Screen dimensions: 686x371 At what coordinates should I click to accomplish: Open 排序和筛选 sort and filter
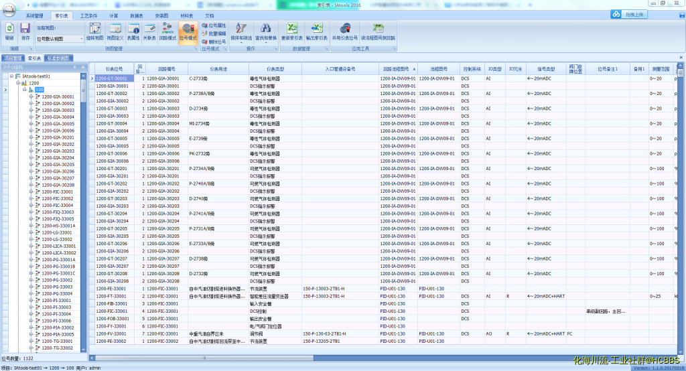pos(241,32)
